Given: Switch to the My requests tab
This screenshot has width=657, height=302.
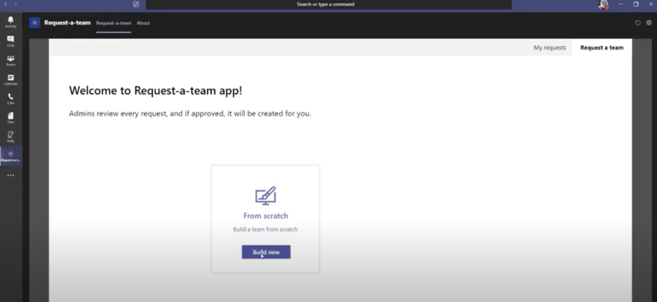Looking at the screenshot, I should pos(550,48).
